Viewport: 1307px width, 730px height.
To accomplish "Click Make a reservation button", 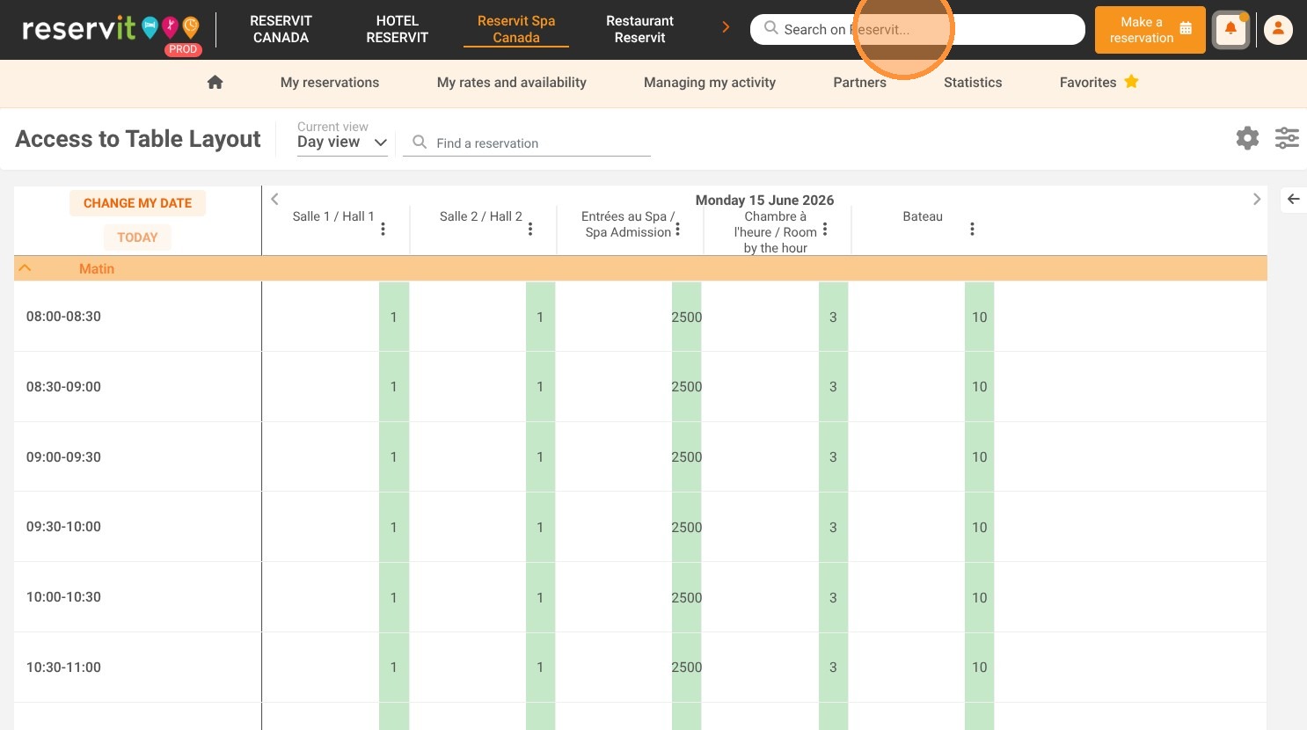I will pyautogui.click(x=1150, y=30).
